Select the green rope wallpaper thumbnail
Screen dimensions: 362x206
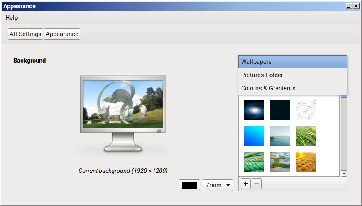point(254,162)
